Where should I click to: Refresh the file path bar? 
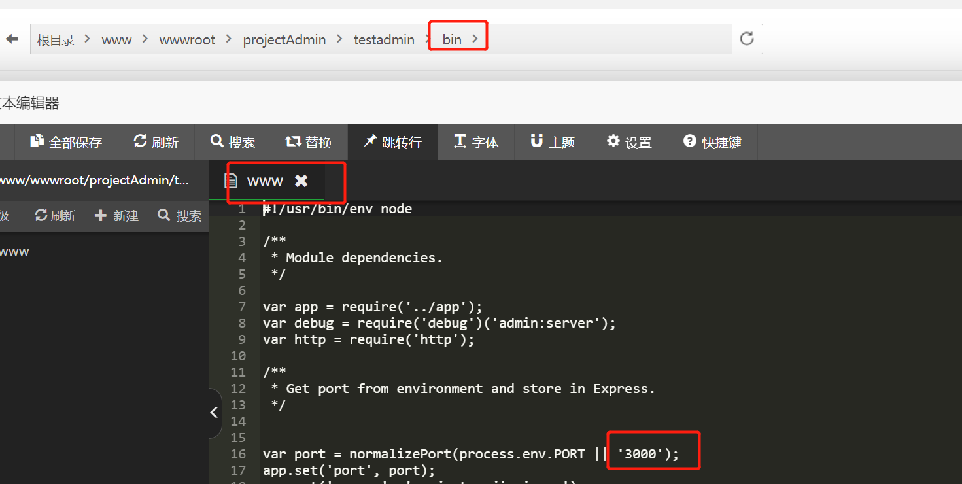coord(747,39)
